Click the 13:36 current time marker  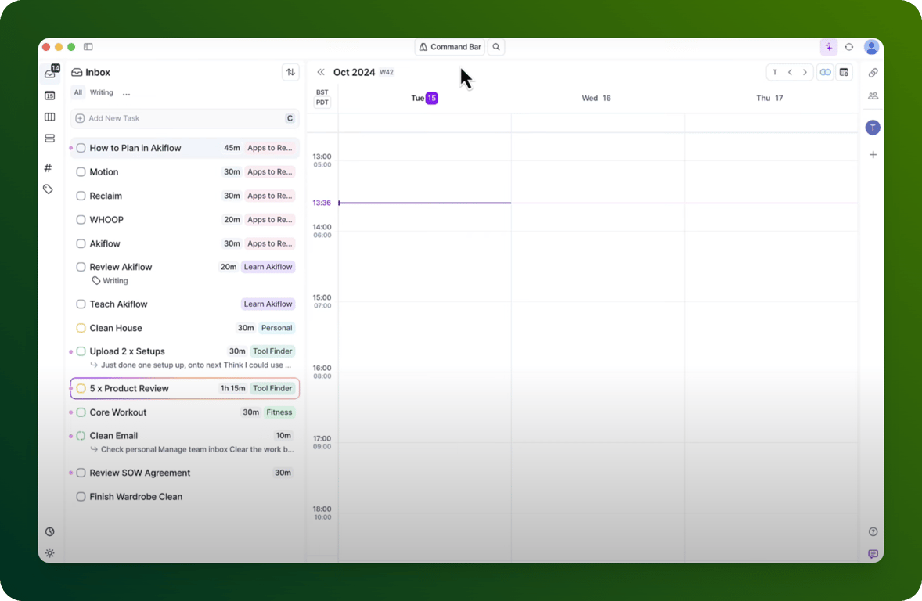pos(322,203)
